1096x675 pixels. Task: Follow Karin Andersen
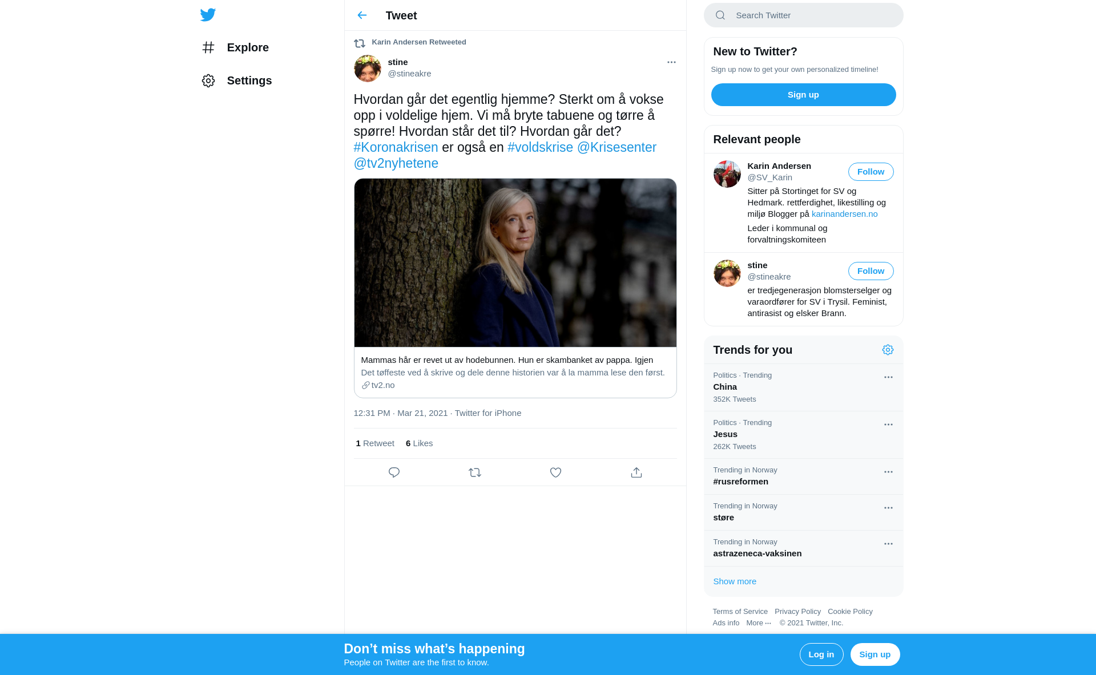(x=871, y=172)
